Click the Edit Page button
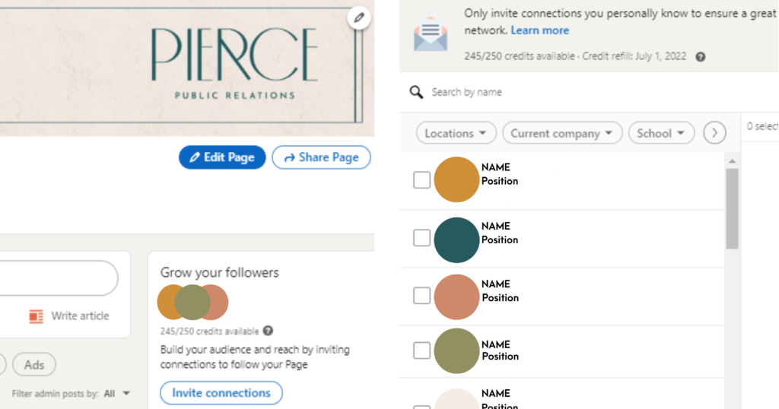This screenshot has width=779, height=409. (222, 157)
